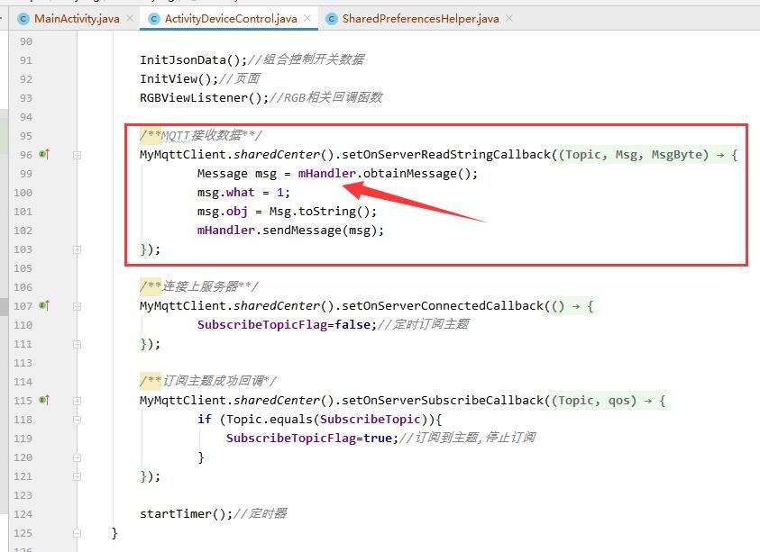Click line number 124 in the gutter

24,514
